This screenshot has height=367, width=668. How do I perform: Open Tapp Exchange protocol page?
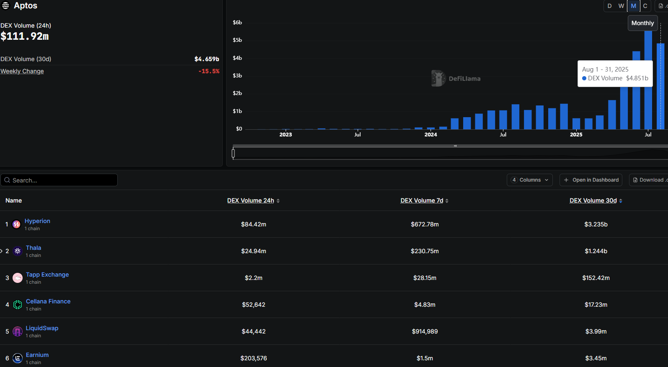(47, 275)
